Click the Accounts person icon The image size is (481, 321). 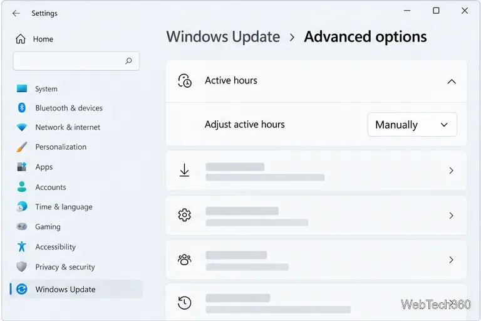(22, 187)
